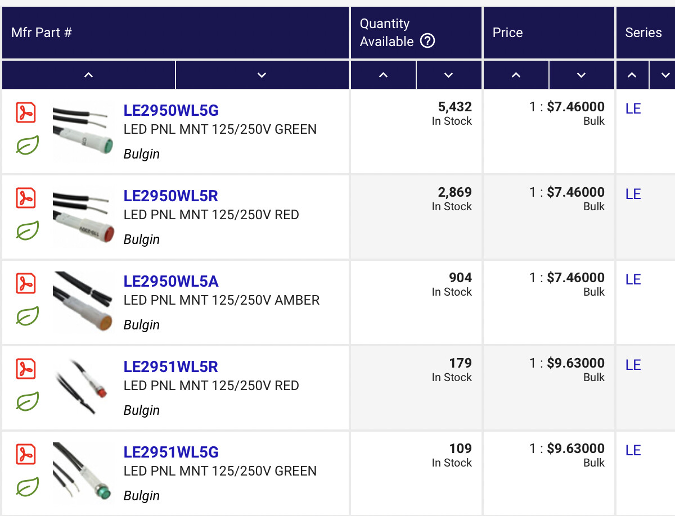Open LE series link for LE2950WL5A
675x516 pixels.
(633, 279)
